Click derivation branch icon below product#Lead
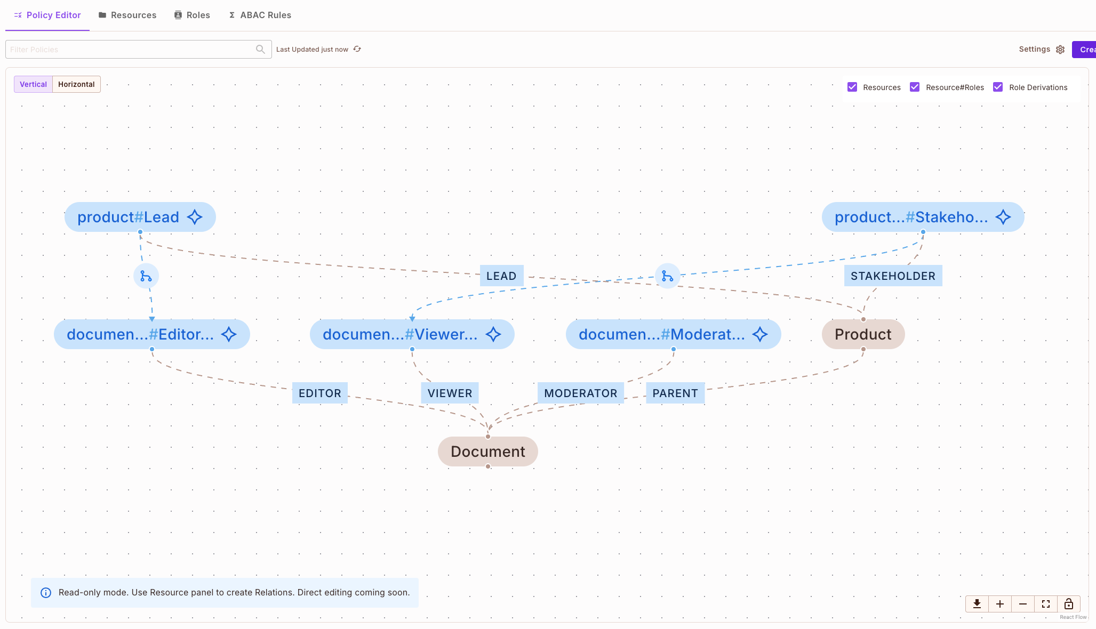The image size is (1096, 629). (146, 276)
